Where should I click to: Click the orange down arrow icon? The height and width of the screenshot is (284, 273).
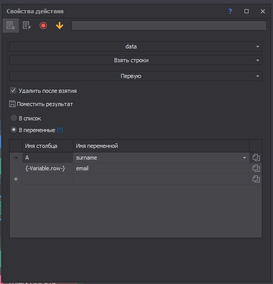(60, 25)
